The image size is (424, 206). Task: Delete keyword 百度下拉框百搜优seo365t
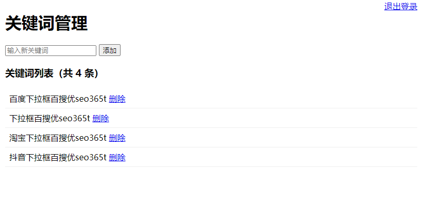117,99
